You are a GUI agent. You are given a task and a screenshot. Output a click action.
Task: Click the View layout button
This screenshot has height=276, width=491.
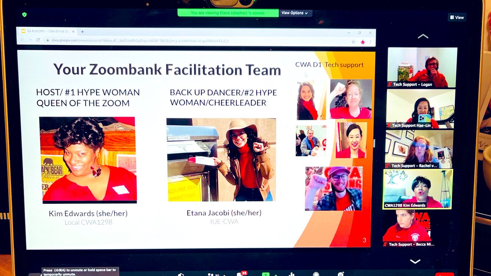[457, 18]
